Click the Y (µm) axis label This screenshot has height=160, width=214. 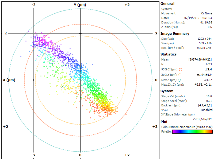80,5
